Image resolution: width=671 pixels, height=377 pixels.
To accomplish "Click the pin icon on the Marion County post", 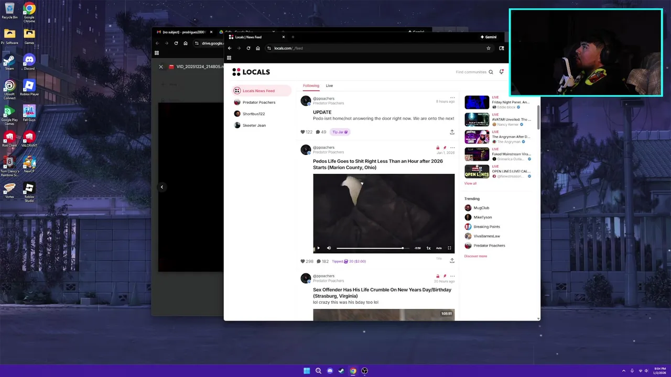I will point(445,148).
